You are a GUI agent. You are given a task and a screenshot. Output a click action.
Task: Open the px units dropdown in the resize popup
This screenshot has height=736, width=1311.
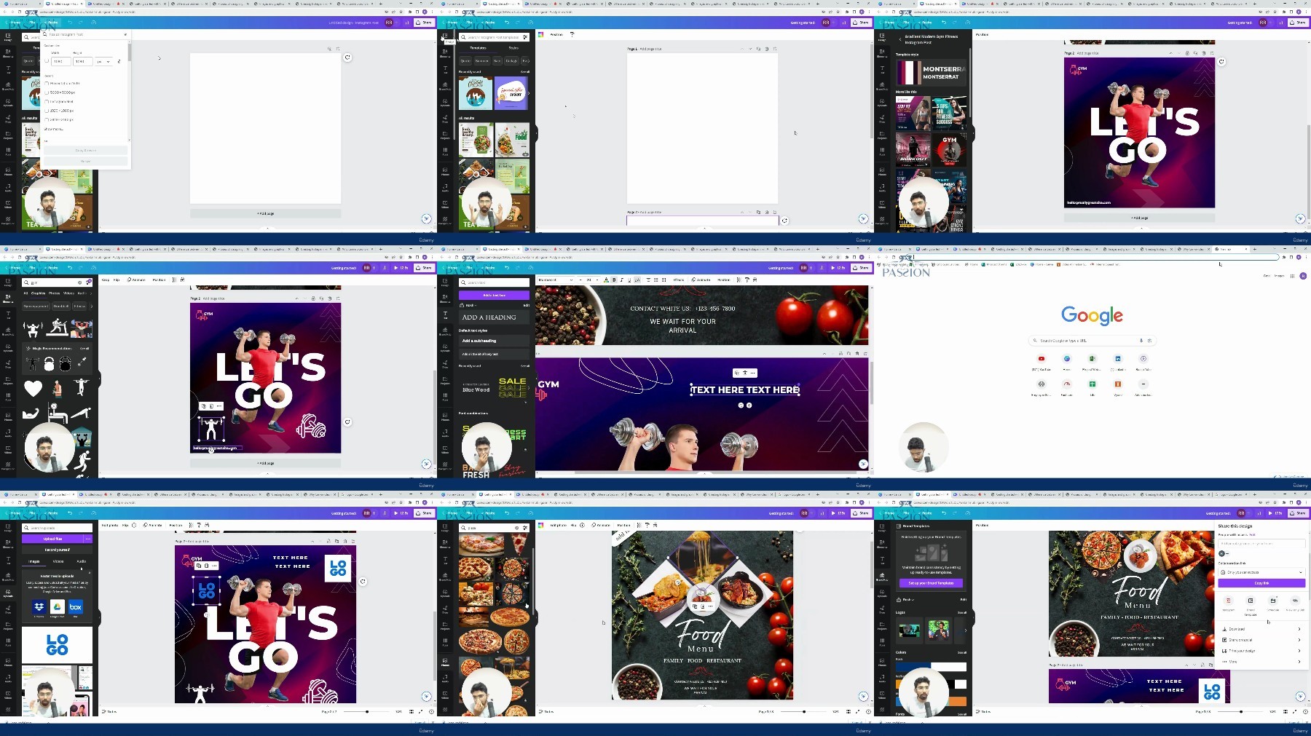pyautogui.click(x=103, y=61)
